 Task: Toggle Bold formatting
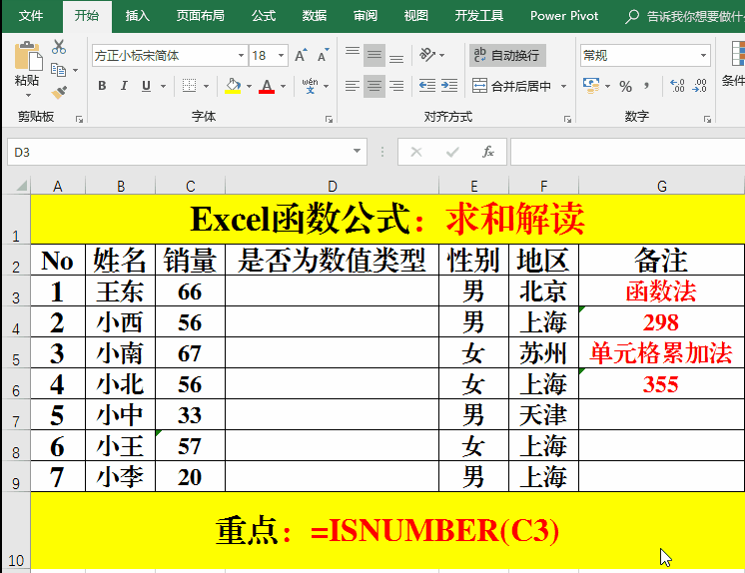click(x=102, y=86)
